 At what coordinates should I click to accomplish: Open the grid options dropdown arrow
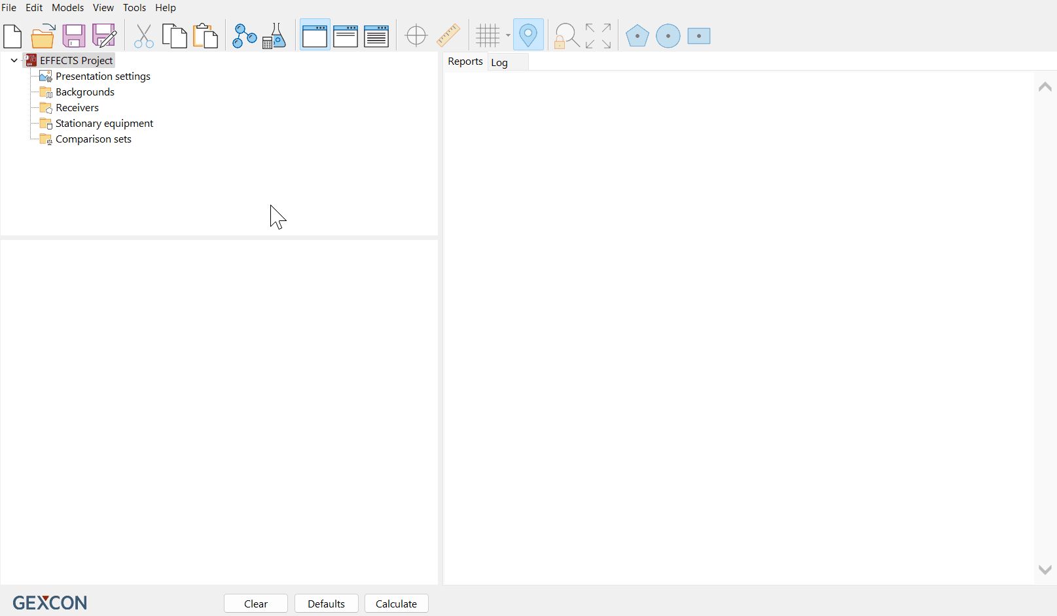click(x=508, y=35)
